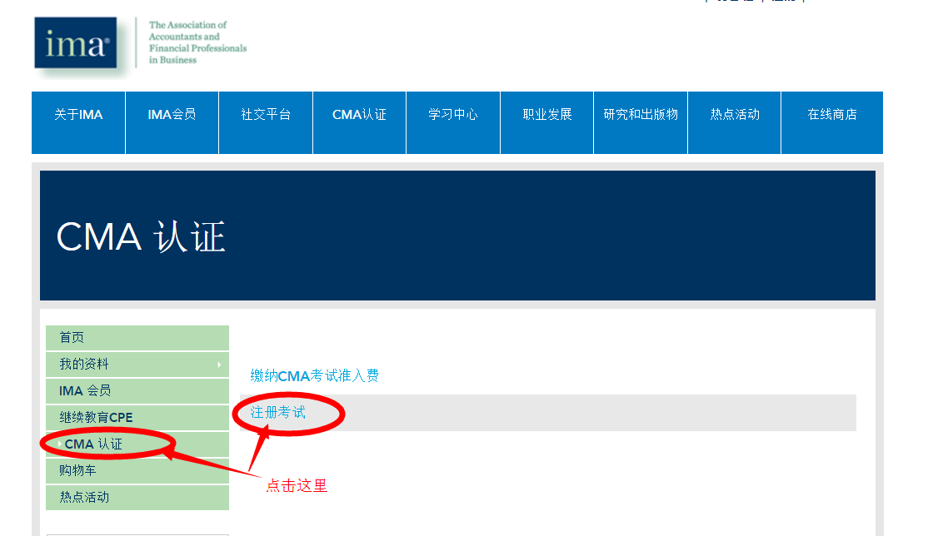Open the 职业发展 navigation menu
The width and height of the screenshot is (938, 536).
[x=547, y=115]
